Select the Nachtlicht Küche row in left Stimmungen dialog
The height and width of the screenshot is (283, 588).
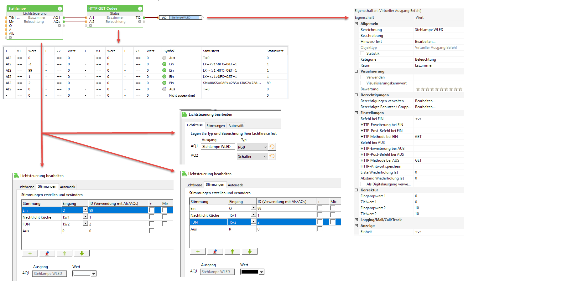[97, 217]
